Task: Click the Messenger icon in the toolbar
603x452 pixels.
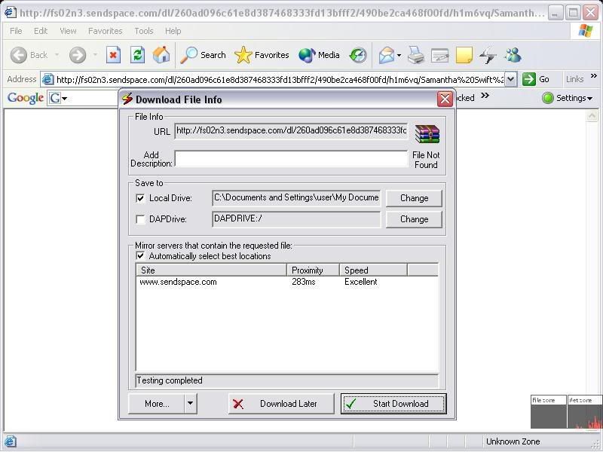Action: point(513,55)
